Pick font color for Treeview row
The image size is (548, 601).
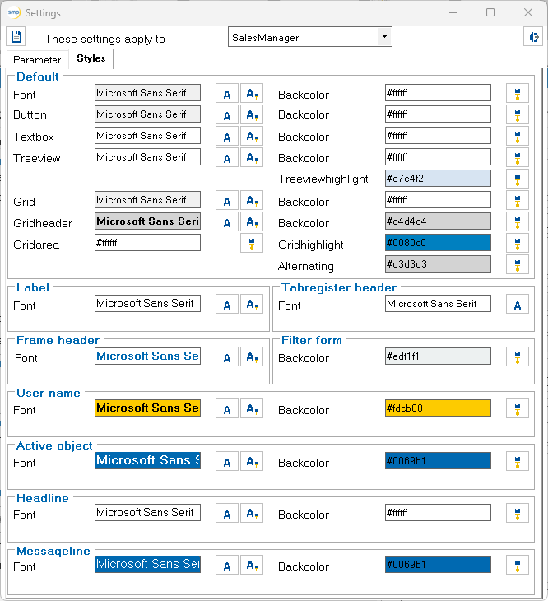(252, 158)
